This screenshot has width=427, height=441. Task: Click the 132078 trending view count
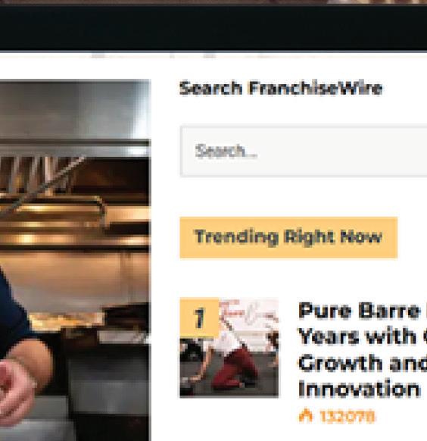347,416
